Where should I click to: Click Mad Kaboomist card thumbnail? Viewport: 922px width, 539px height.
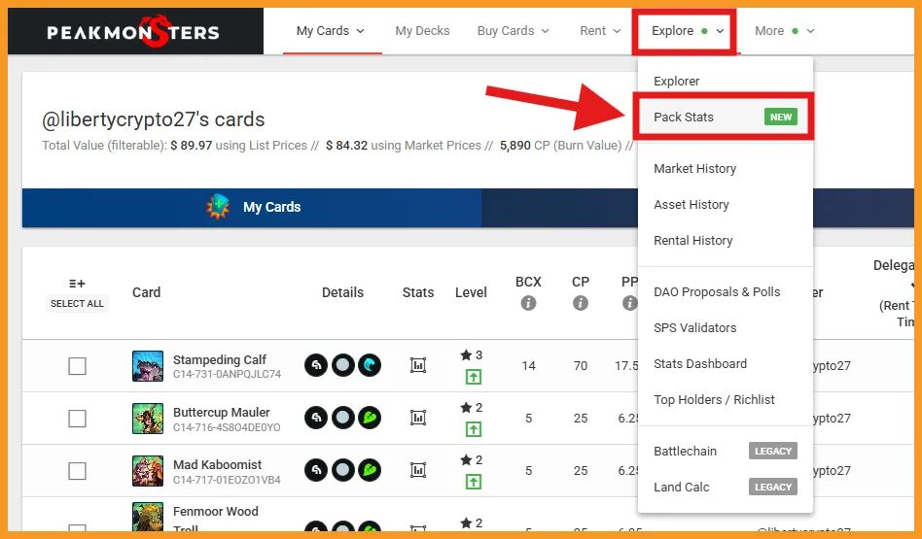(148, 471)
